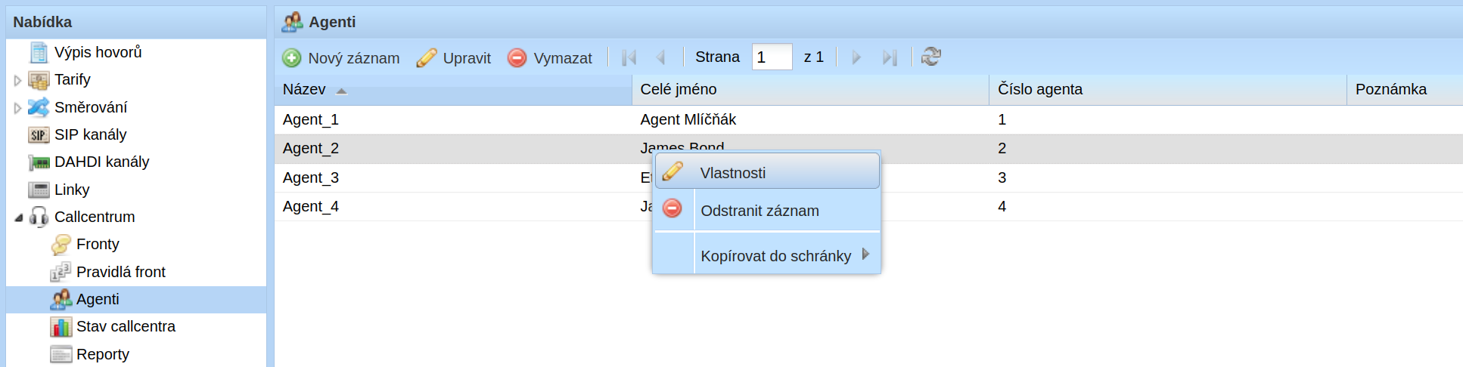Choose Vlastnosti from context menu
Viewport: 1463px width, 367px height.
767,171
